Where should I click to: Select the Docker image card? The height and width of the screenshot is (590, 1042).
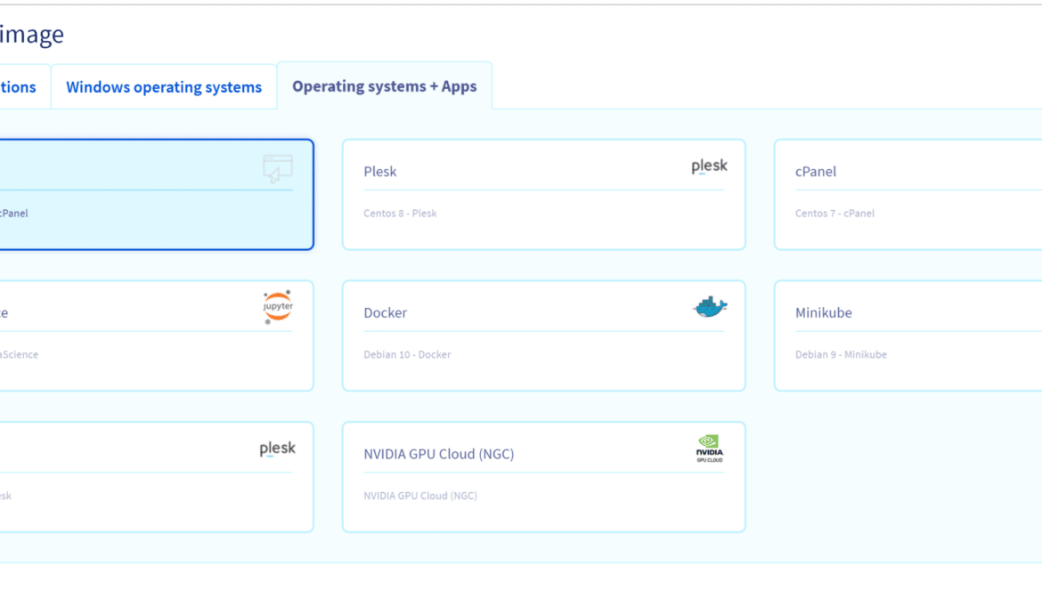[543, 335]
